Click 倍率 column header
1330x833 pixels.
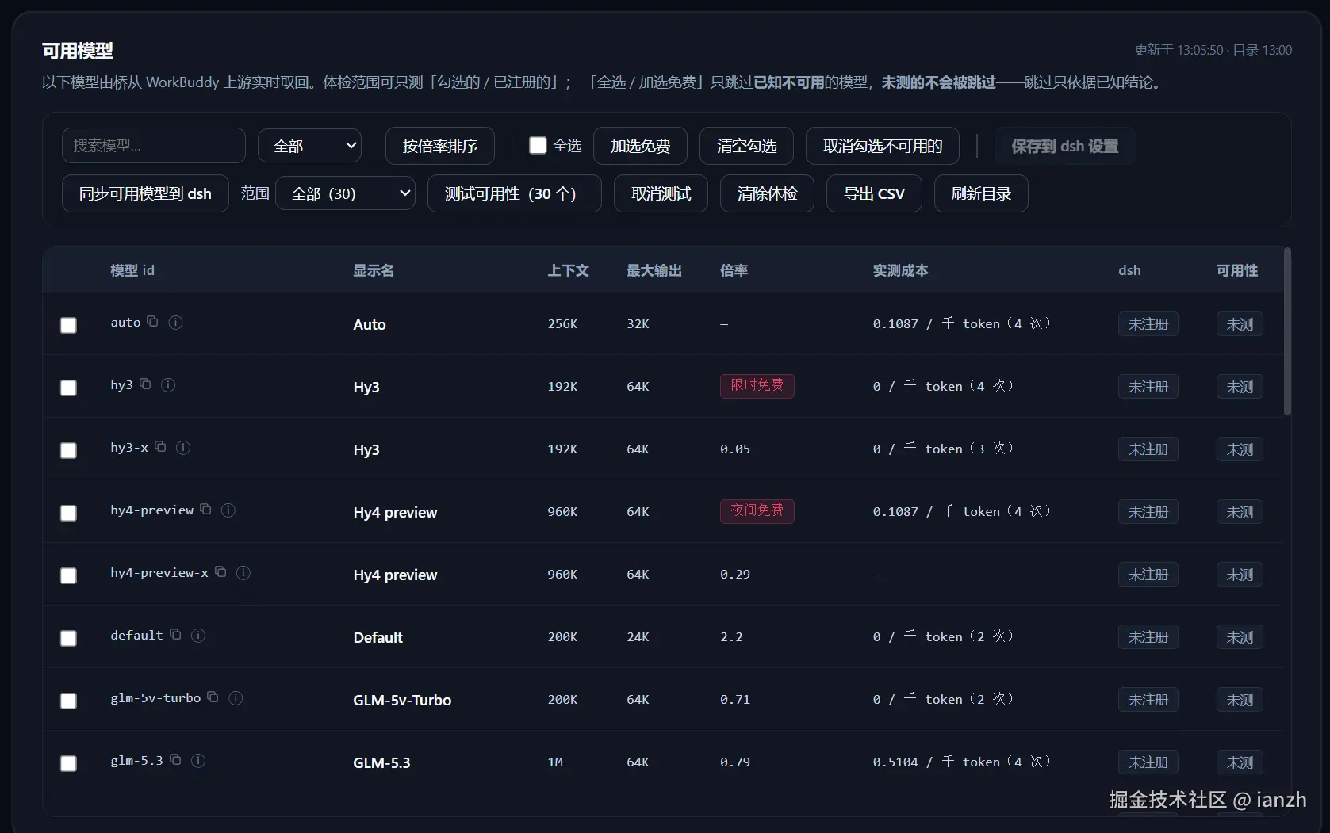click(734, 270)
